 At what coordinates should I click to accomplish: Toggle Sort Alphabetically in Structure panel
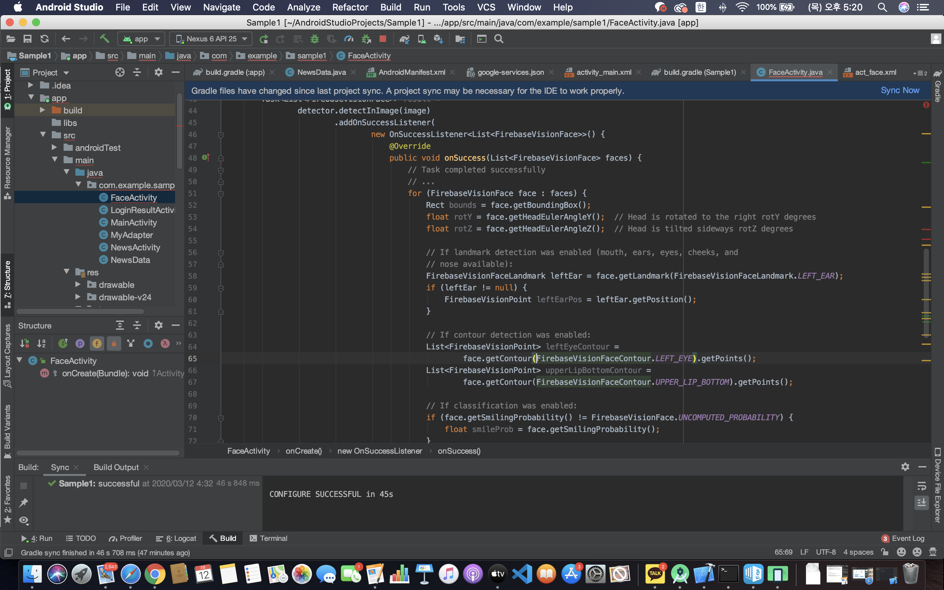41,344
